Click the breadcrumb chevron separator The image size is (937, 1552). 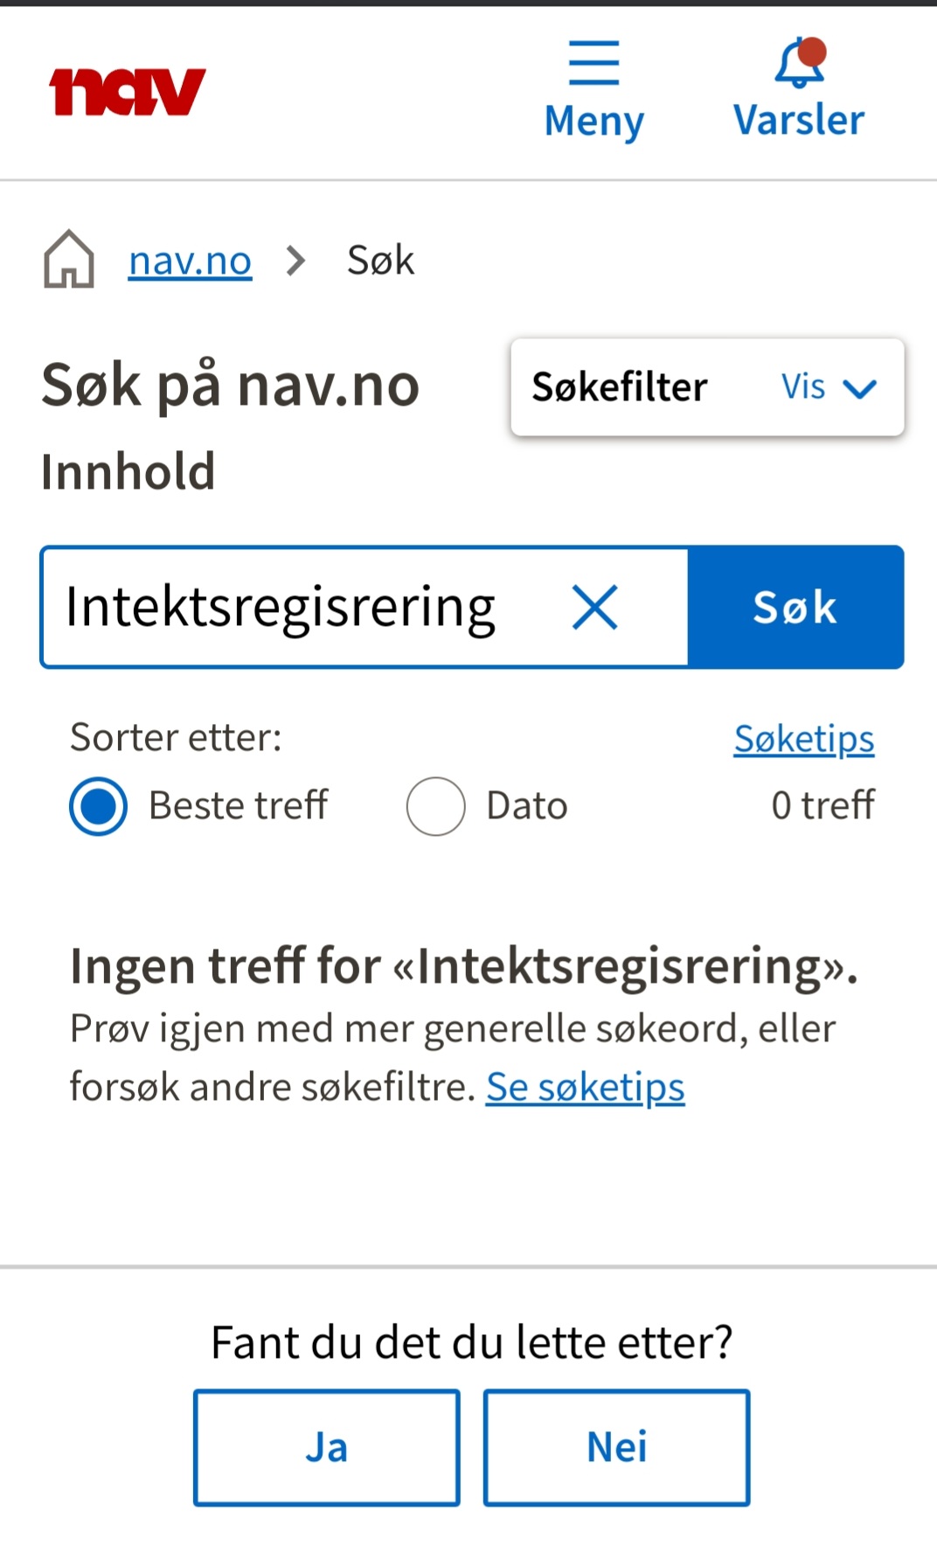click(x=297, y=261)
